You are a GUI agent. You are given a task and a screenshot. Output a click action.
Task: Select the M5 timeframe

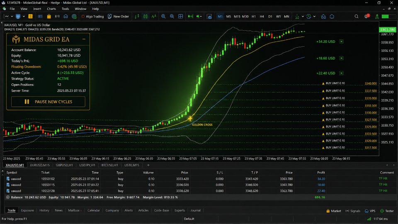pyautogui.click(x=228, y=16)
